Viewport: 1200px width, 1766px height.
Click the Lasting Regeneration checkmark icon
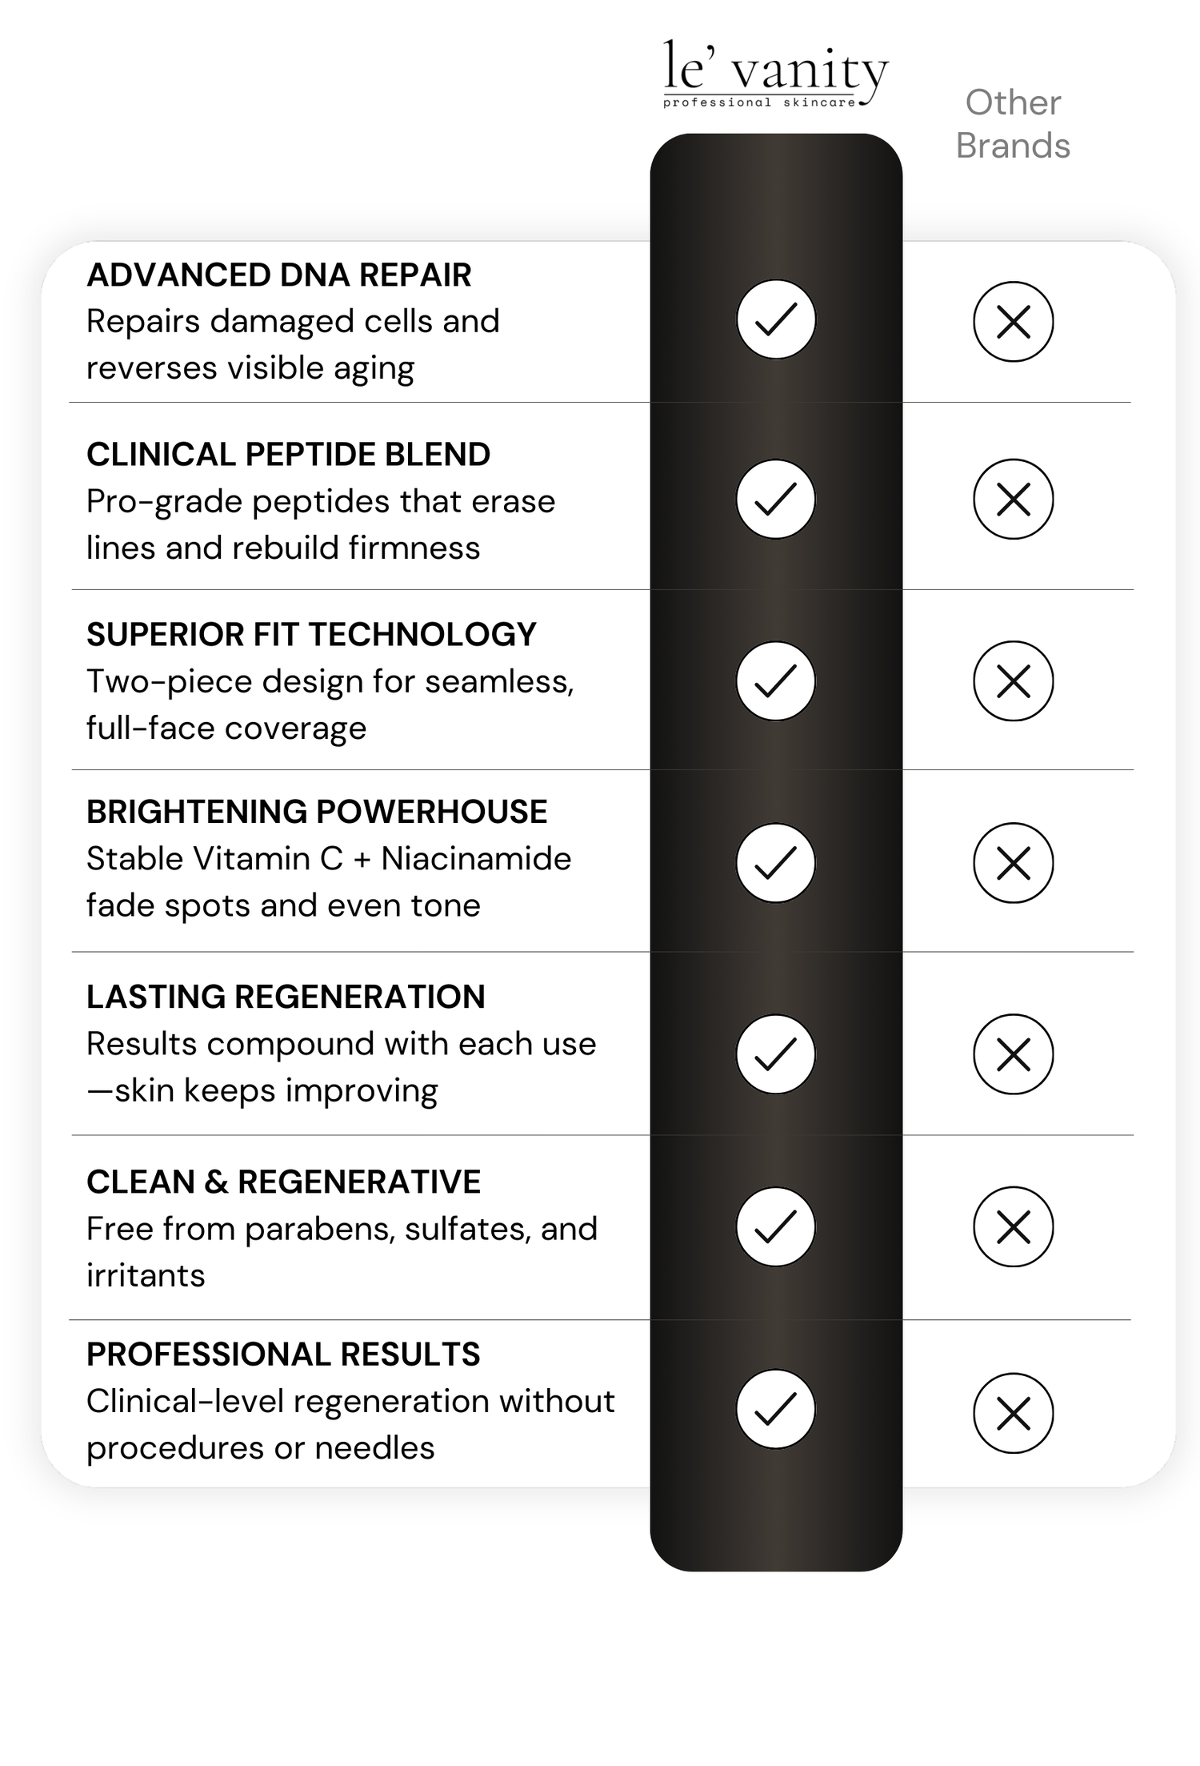click(775, 1054)
